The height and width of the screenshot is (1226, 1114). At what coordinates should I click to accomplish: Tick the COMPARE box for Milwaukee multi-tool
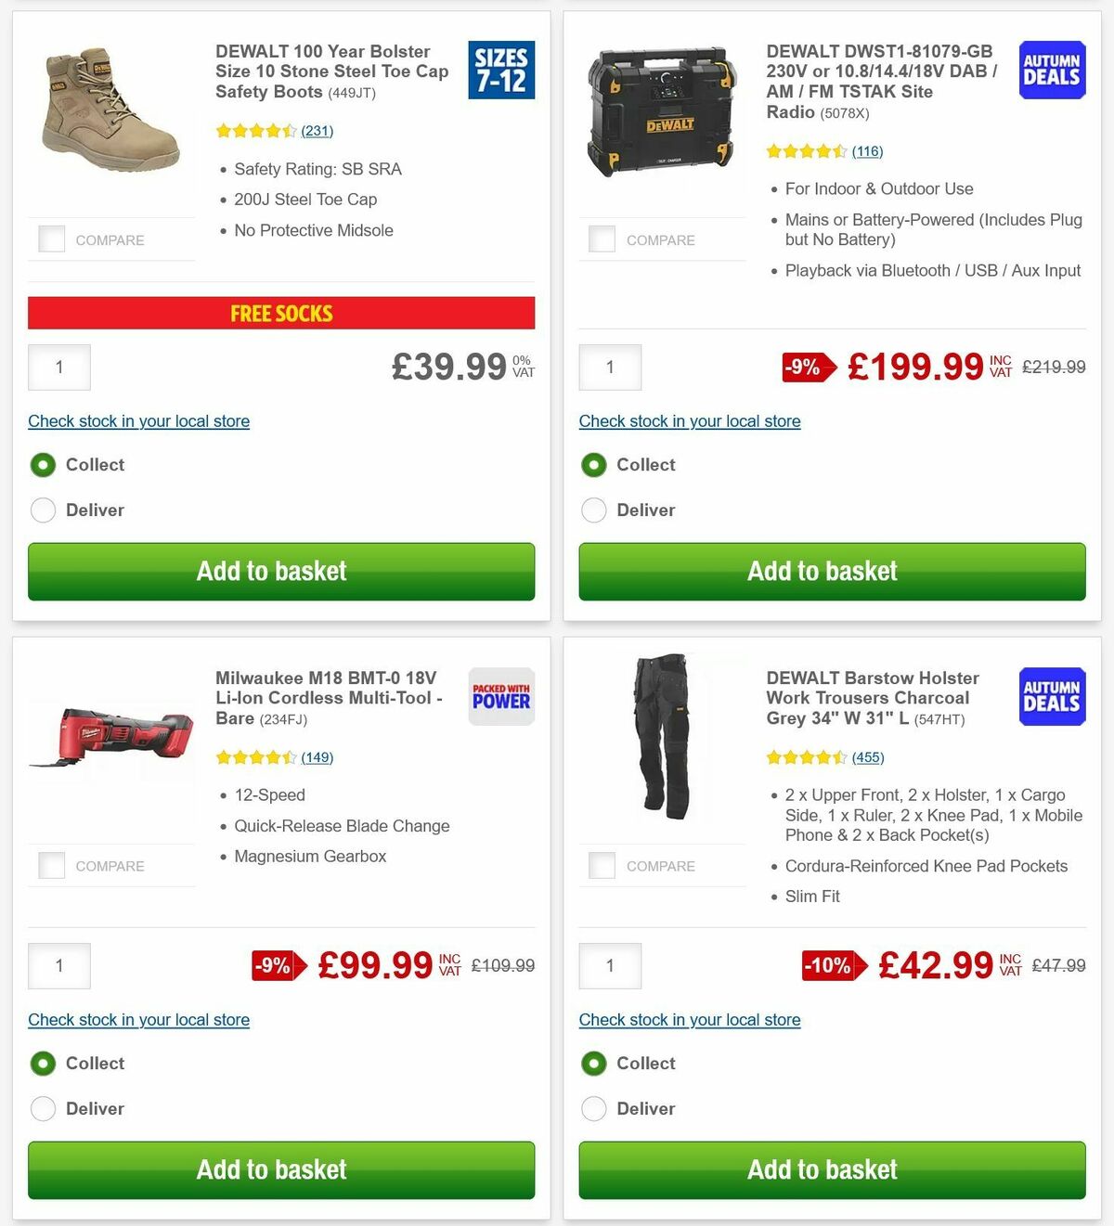click(52, 865)
